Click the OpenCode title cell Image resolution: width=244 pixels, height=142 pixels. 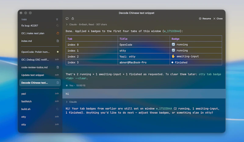pos(144,45)
